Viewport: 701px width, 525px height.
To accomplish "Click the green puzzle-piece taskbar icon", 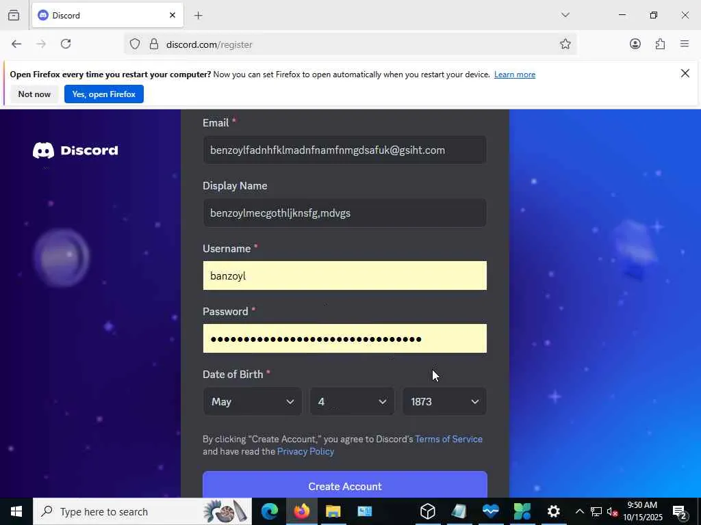I will [522, 511].
